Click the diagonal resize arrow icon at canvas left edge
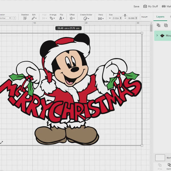The image size is (171, 171). tap(2, 142)
